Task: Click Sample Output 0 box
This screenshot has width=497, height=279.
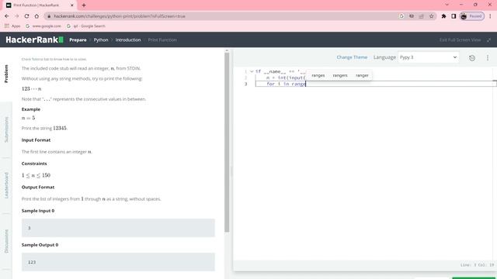Action: (x=118, y=262)
